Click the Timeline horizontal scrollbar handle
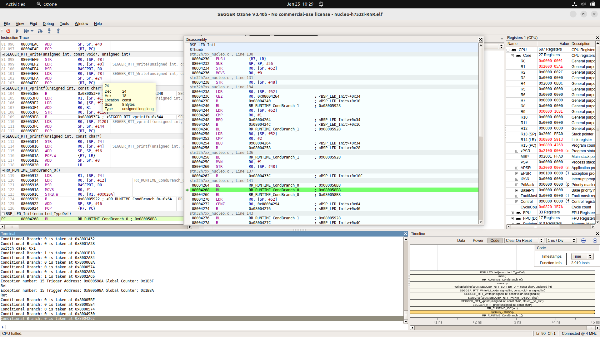This screenshot has height=337, width=600. click(x=591, y=328)
